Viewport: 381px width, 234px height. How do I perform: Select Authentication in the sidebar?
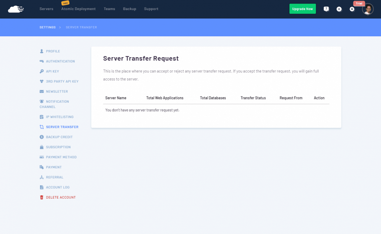pyautogui.click(x=60, y=61)
